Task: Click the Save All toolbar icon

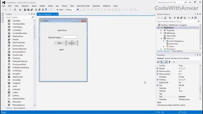Action: pyautogui.click(x=32, y=10)
